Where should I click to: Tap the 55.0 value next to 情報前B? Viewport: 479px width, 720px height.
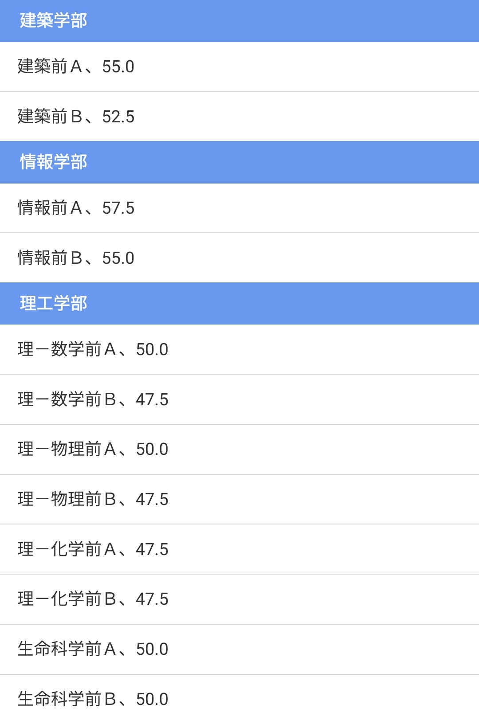[x=118, y=258]
